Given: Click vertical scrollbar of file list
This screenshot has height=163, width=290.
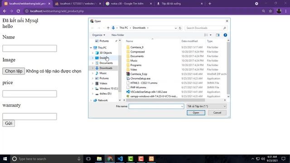Looking at the screenshot, I should coord(228,68).
